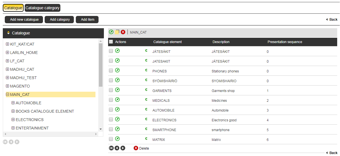Collapse the MAIN_CAT tree node

[x=8, y=94]
